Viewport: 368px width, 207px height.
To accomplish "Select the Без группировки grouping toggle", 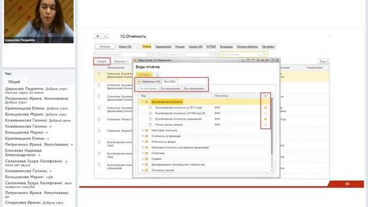I will (194, 89).
